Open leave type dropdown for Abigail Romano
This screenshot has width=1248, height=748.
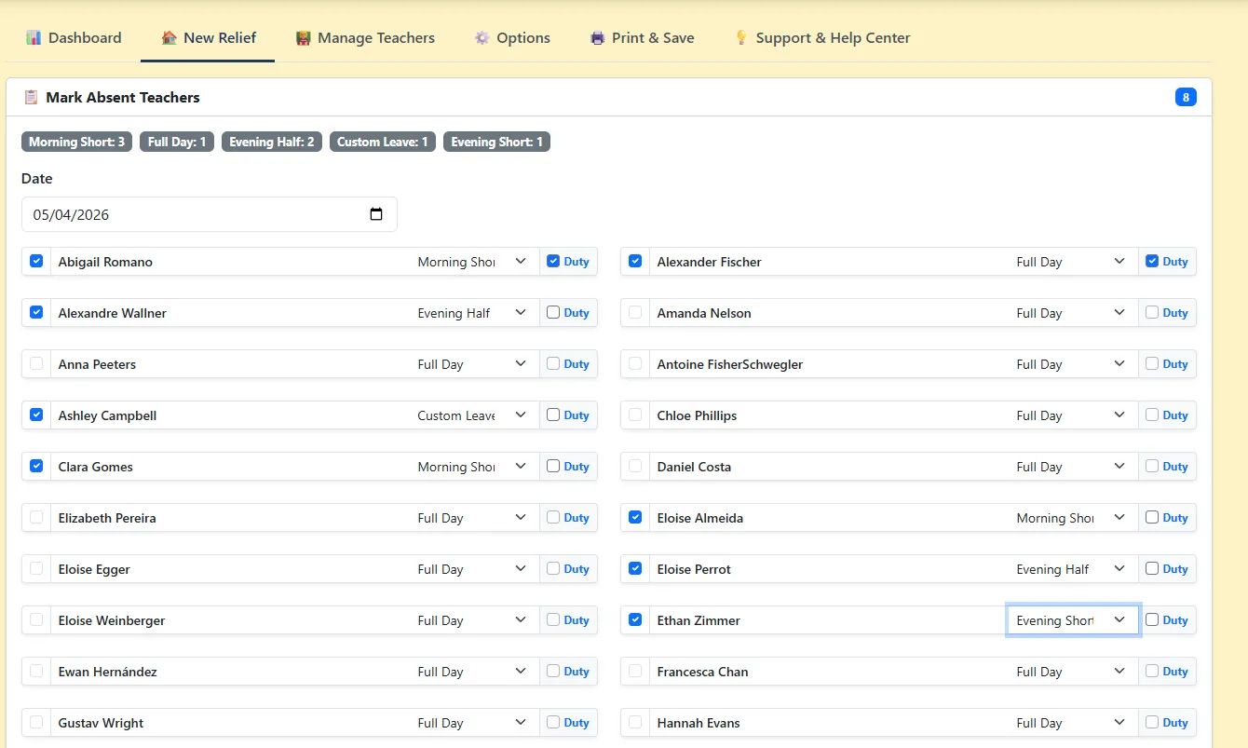click(x=474, y=262)
